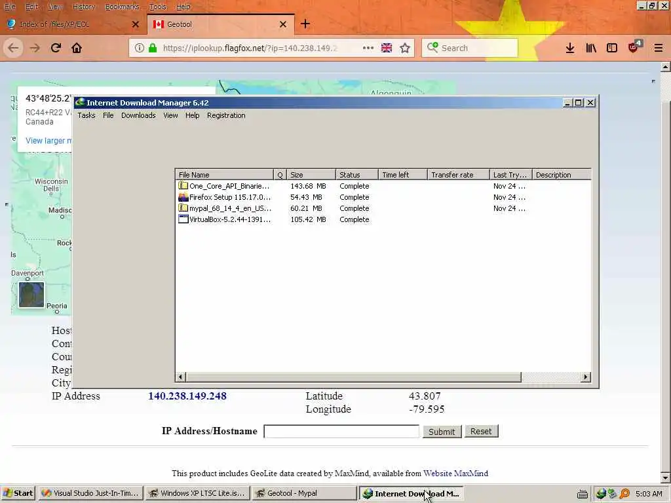
Task: Click the Forward navigation arrow
Action: pyautogui.click(x=35, y=48)
